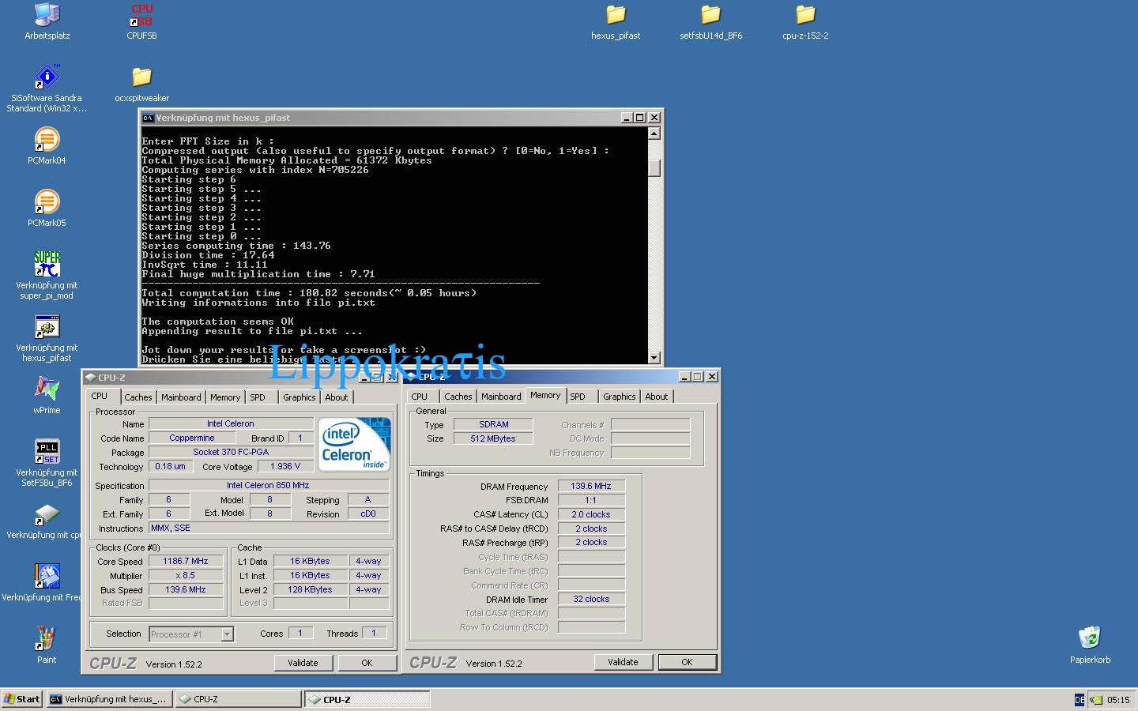
Task: Click the taskbar clock showing 05:15
Action: pyautogui.click(x=1118, y=700)
